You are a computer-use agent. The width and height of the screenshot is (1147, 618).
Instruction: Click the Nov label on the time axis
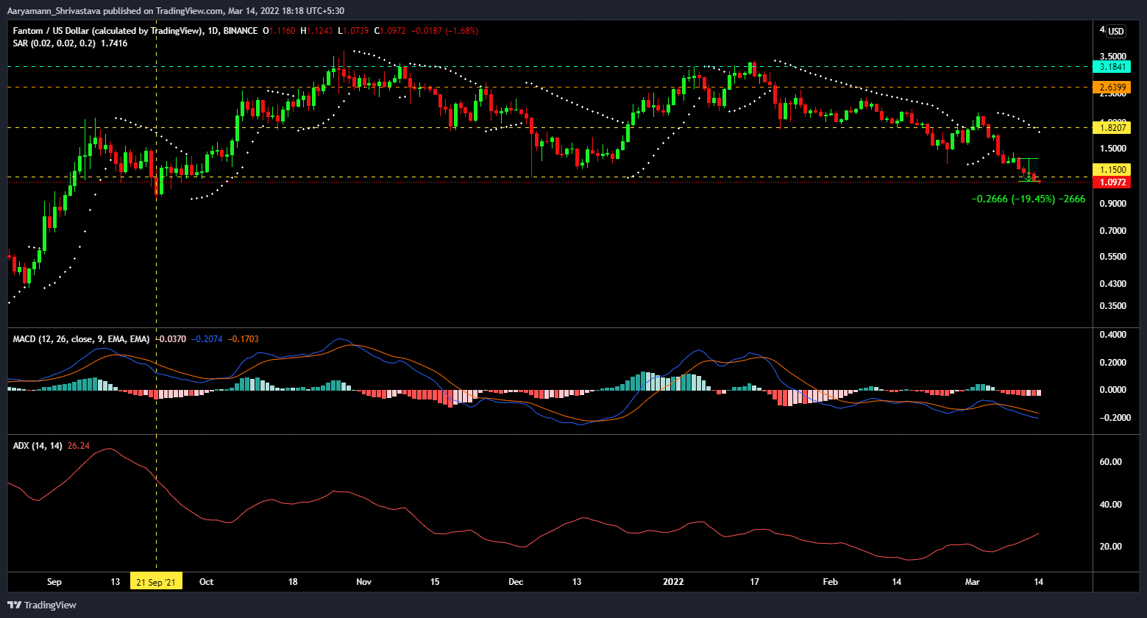point(363,582)
